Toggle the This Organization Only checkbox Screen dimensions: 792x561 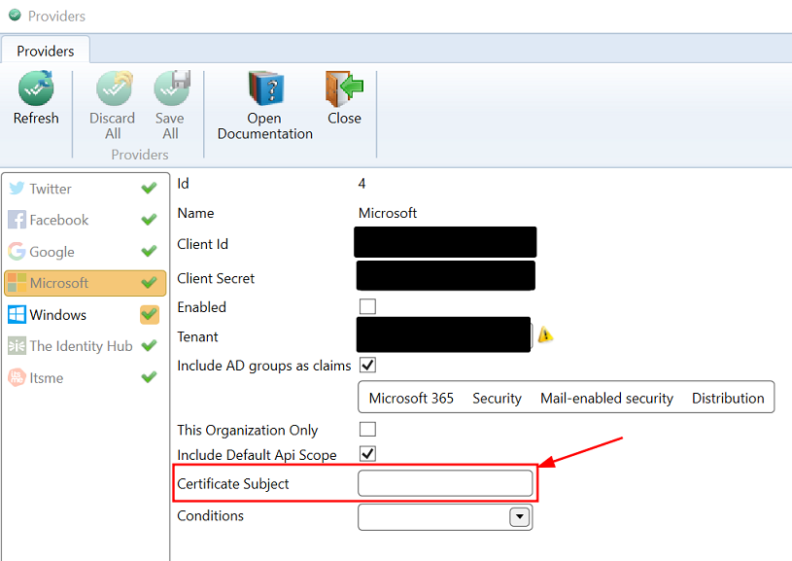366,429
